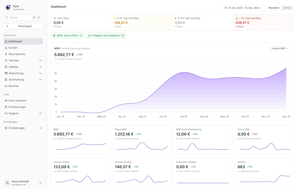The height and width of the screenshot is (189, 297).
Task: Click the Abonnements lightning icon
Action: (6, 54)
